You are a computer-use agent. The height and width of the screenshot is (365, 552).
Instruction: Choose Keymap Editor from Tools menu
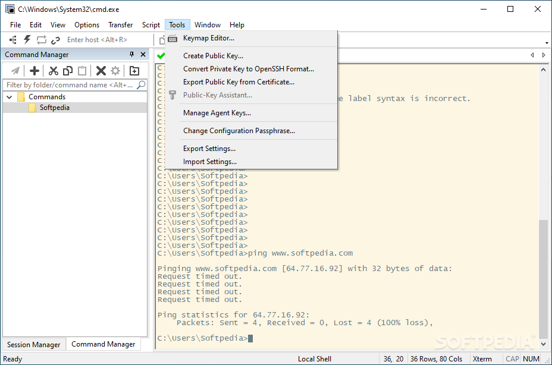(251, 38)
